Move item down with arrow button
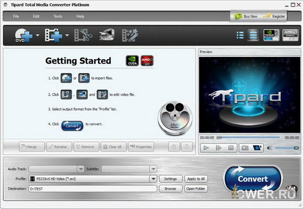304x209 pixels. point(187,147)
